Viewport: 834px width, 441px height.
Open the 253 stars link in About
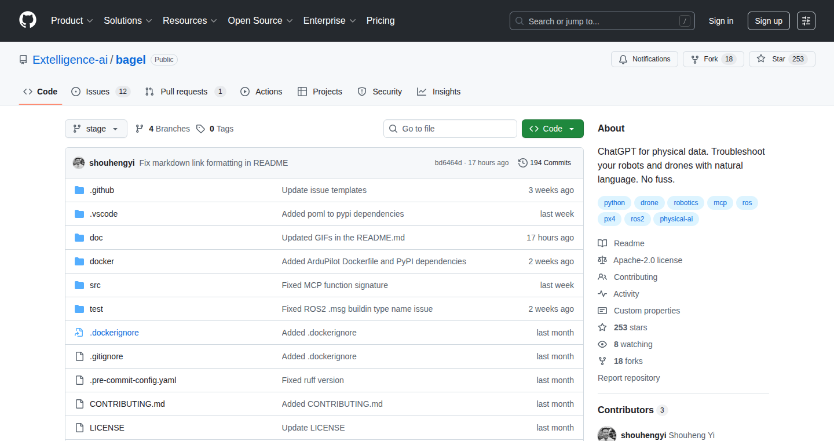coord(630,327)
